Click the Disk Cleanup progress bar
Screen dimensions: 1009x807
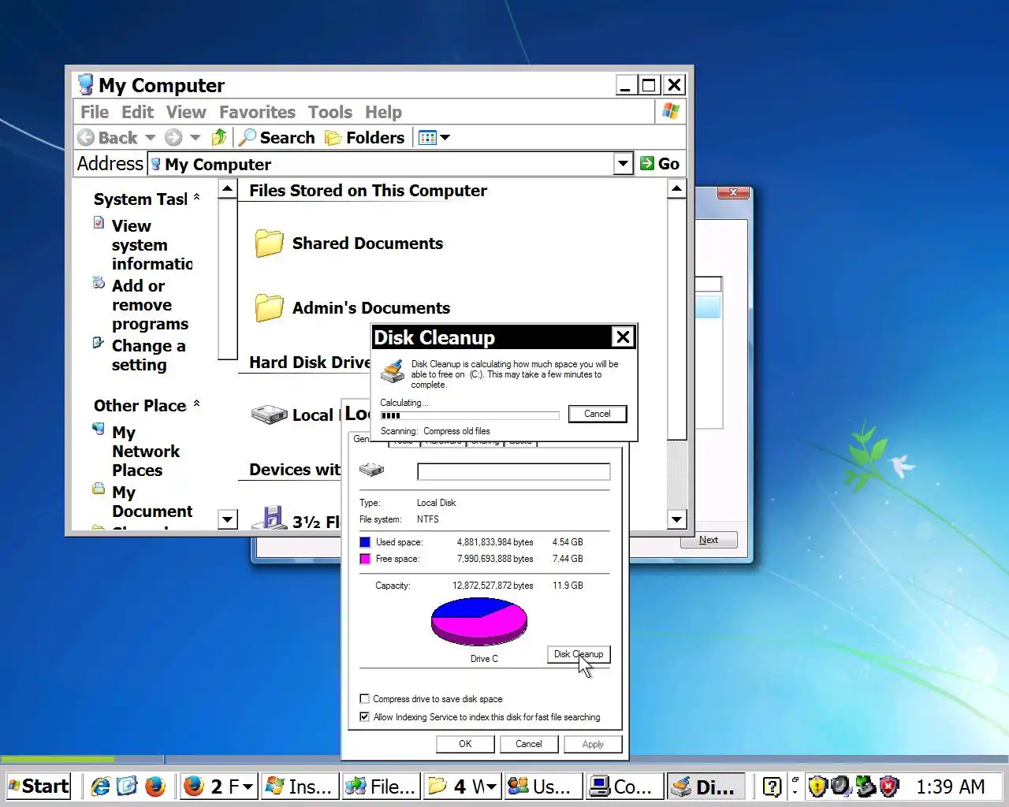click(470, 415)
